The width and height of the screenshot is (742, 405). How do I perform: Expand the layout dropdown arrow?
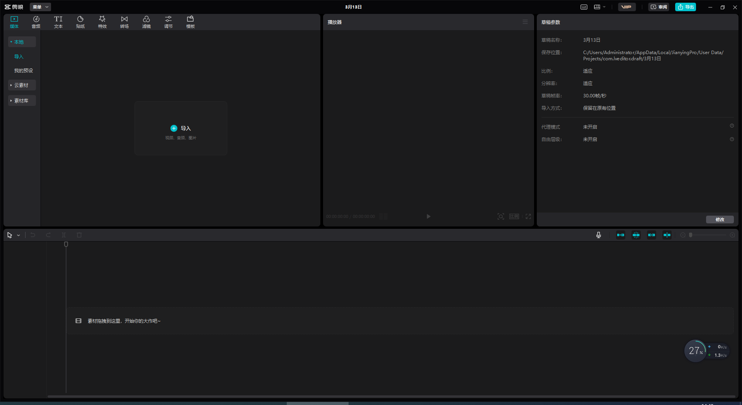(604, 7)
